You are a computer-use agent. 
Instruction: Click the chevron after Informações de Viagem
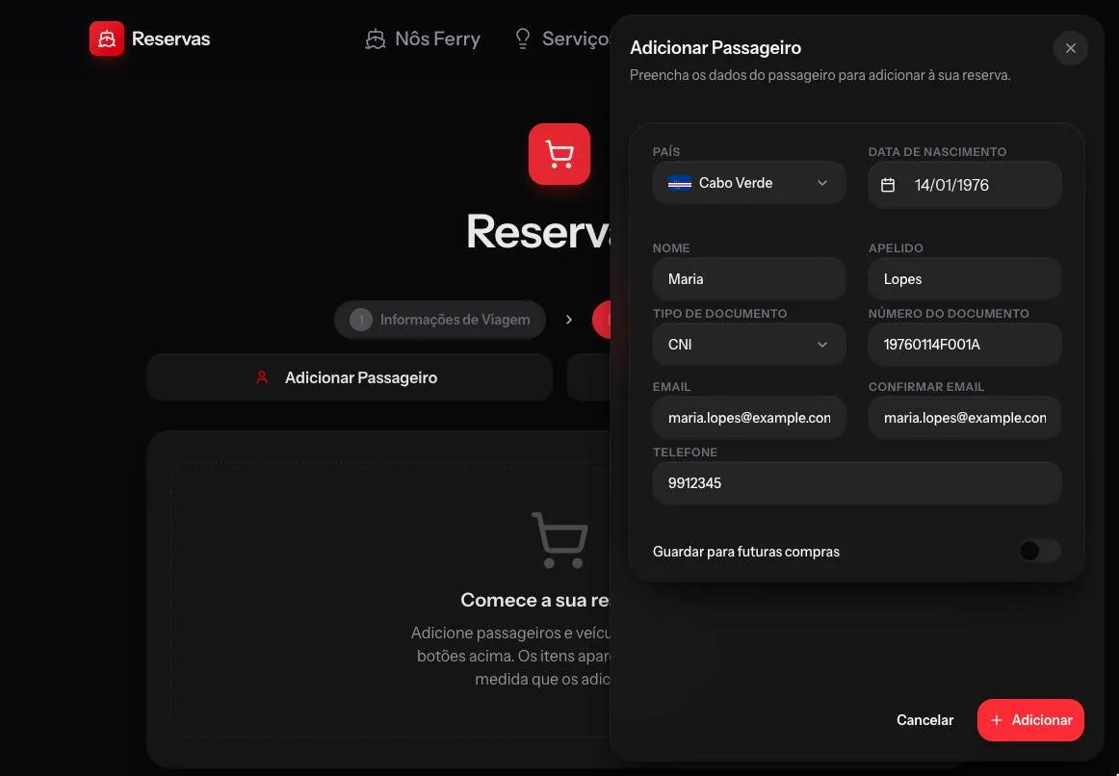point(569,320)
